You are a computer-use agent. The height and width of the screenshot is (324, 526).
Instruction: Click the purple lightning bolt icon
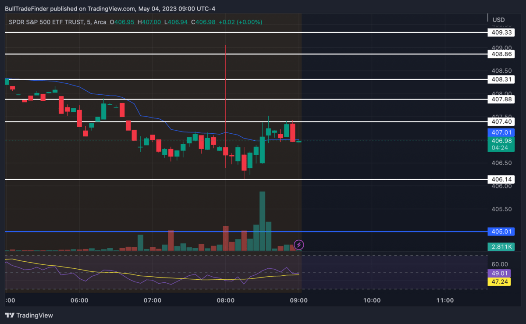click(x=299, y=245)
